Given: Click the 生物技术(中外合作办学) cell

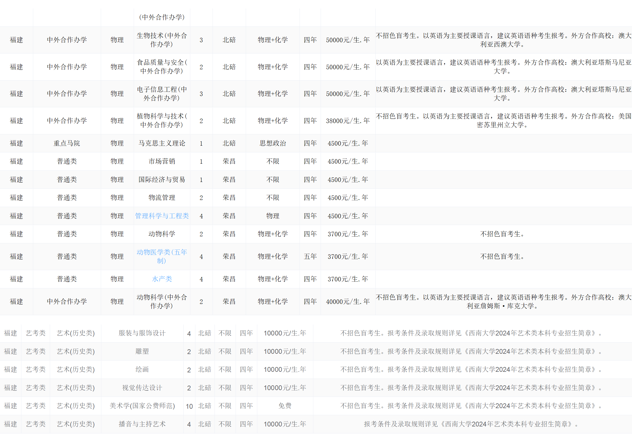Looking at the screenshot, I should click(162, 40).
